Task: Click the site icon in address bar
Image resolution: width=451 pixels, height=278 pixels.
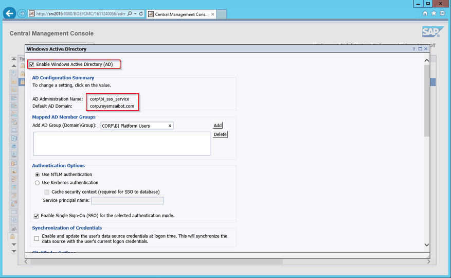Action: coord(32,13)
